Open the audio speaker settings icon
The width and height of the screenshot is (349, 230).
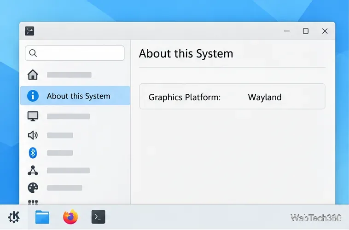pos(33,135)
